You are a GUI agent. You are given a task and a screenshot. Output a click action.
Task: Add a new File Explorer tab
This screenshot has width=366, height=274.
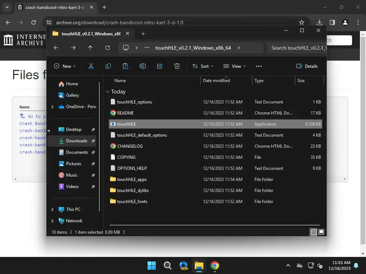coord(143,34)
